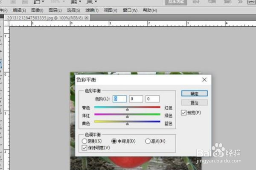Show more workspaces with double-chevron icon
This screenshot has height=170, width=256.
click(240, 2)
